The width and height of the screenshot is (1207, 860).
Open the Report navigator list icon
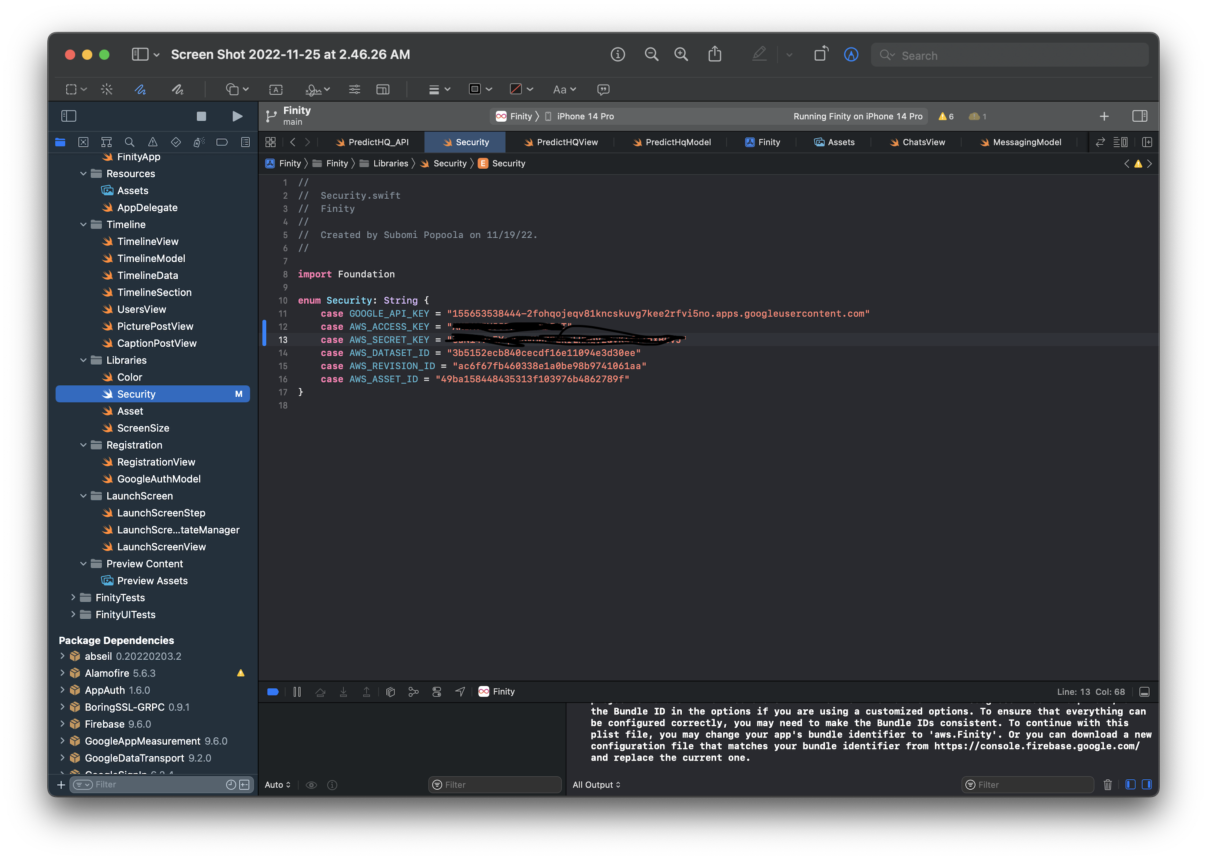[x=245, y=142]
